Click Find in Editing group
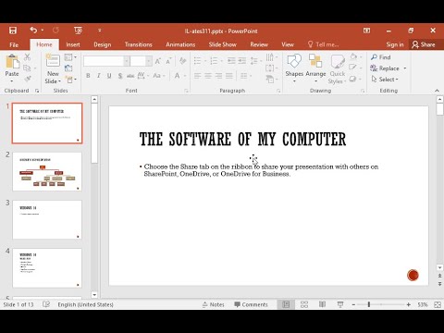 (x=381, y=57)
